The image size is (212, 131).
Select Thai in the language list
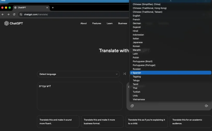pyautogui.click(x=171, y=88)
